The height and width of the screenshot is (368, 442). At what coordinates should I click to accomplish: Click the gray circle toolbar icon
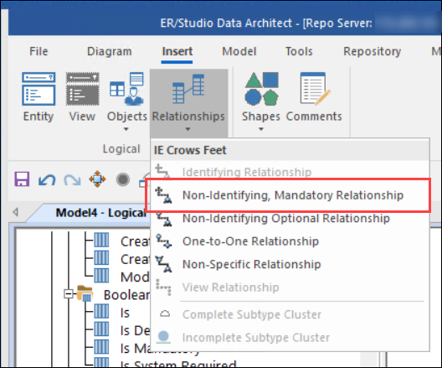click(x=123, y=179)
